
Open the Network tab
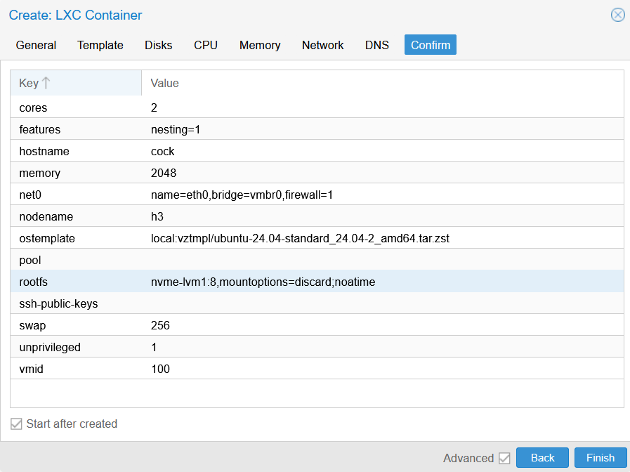[322, 45]
